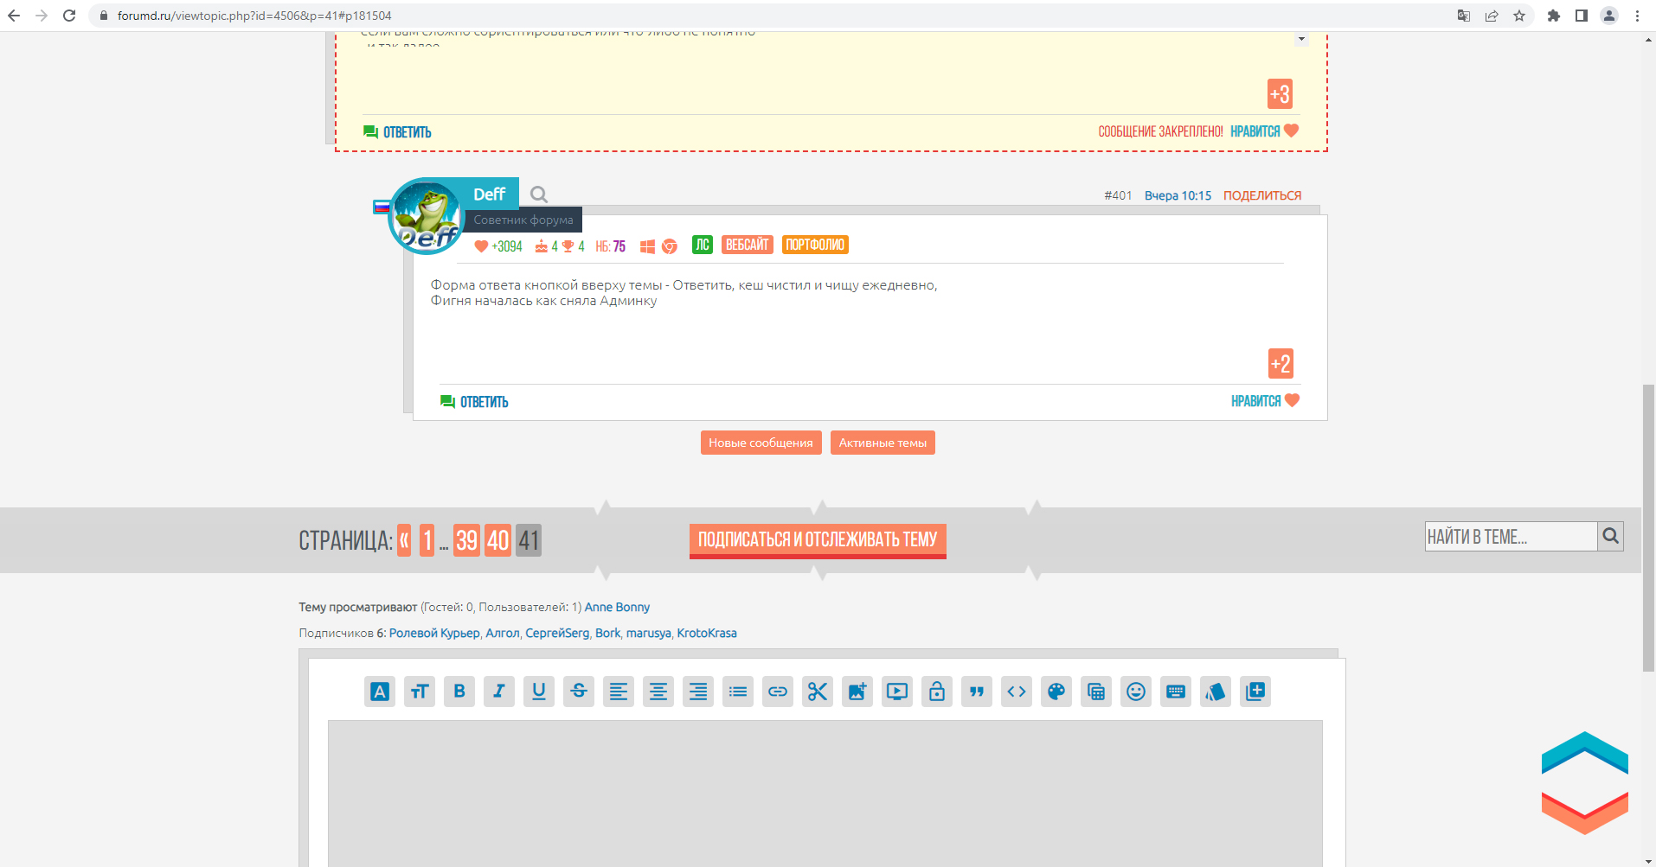Click the strikethrough text icon

pyautogui.click(x=579, y=692)
